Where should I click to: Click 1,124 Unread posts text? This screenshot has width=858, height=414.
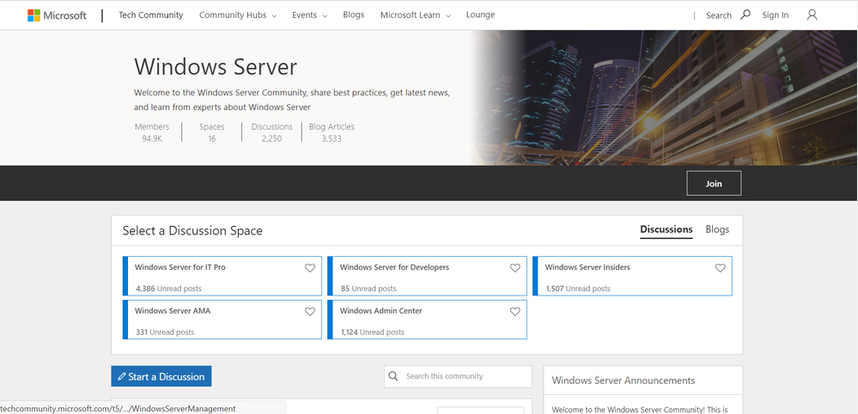(373, 332)
